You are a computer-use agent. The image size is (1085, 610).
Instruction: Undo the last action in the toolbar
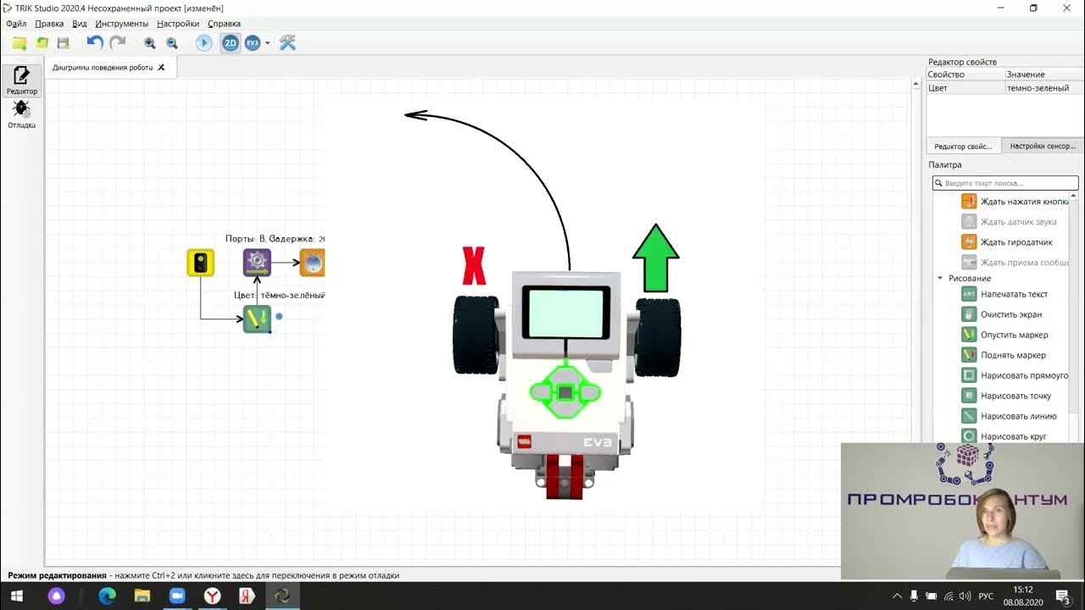click(95, 42)
